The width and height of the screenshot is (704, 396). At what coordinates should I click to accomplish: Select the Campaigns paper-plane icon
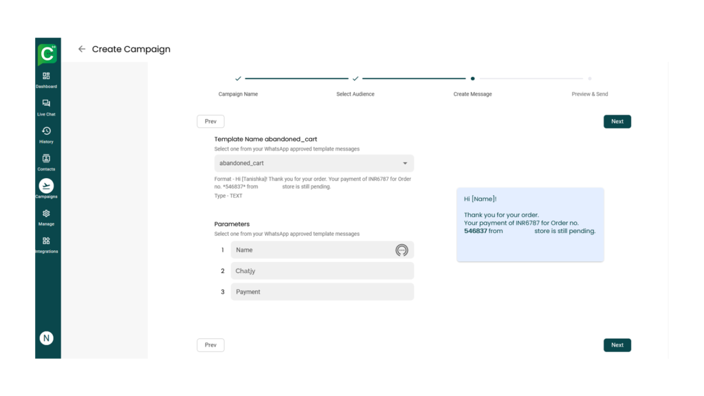(x=46, y=186)
